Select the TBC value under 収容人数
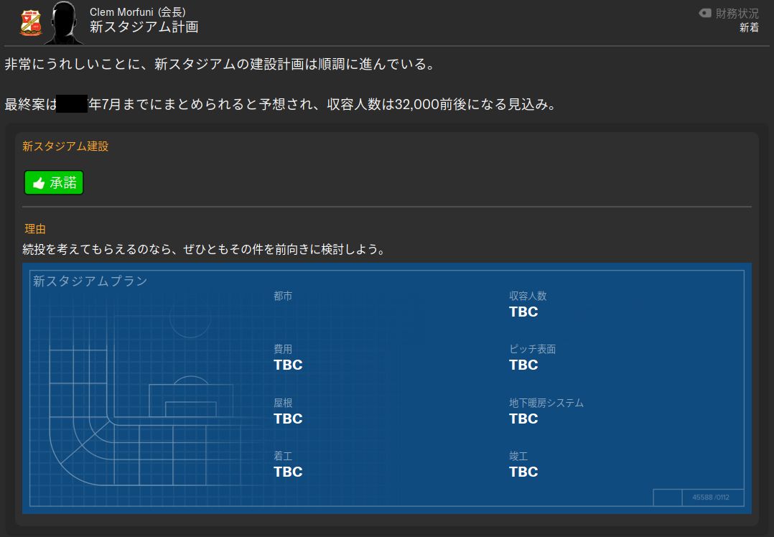Image resolution: width=774 pixels, height=537 pixels. pos(523,312)
